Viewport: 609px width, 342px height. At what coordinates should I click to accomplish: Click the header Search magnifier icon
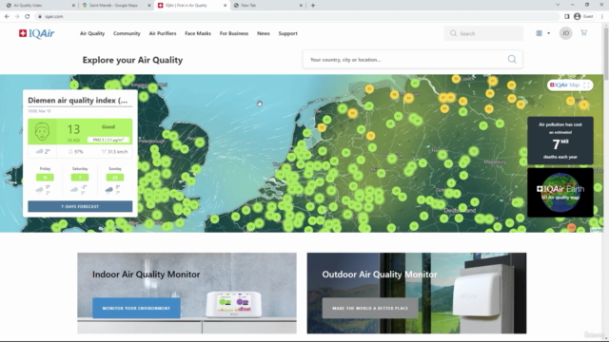pyautogui.click(x=453, y=33)
